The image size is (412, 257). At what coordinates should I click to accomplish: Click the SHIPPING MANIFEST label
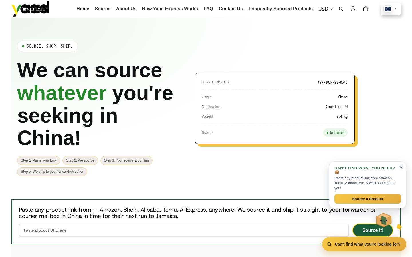(x=216, y=83)
